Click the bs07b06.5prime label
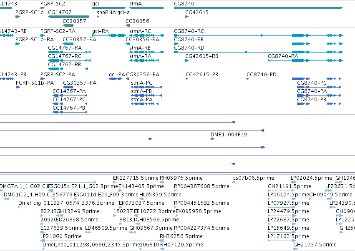Screen dimensions: 355x251 (253, 178)
